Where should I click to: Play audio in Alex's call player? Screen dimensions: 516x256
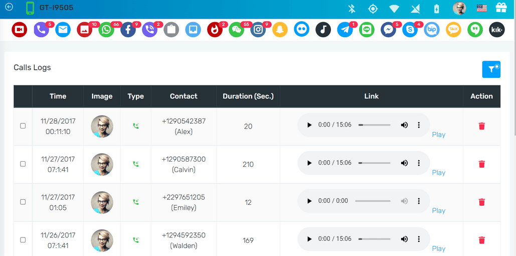click(x=309, y=125)
